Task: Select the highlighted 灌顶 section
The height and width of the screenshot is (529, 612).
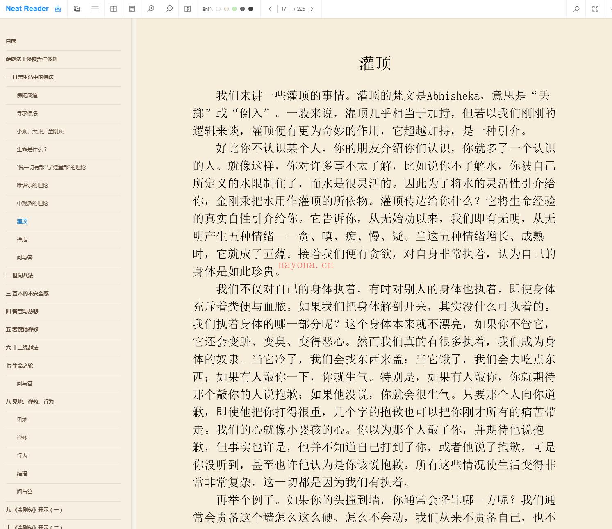Action: click(22, 221)
